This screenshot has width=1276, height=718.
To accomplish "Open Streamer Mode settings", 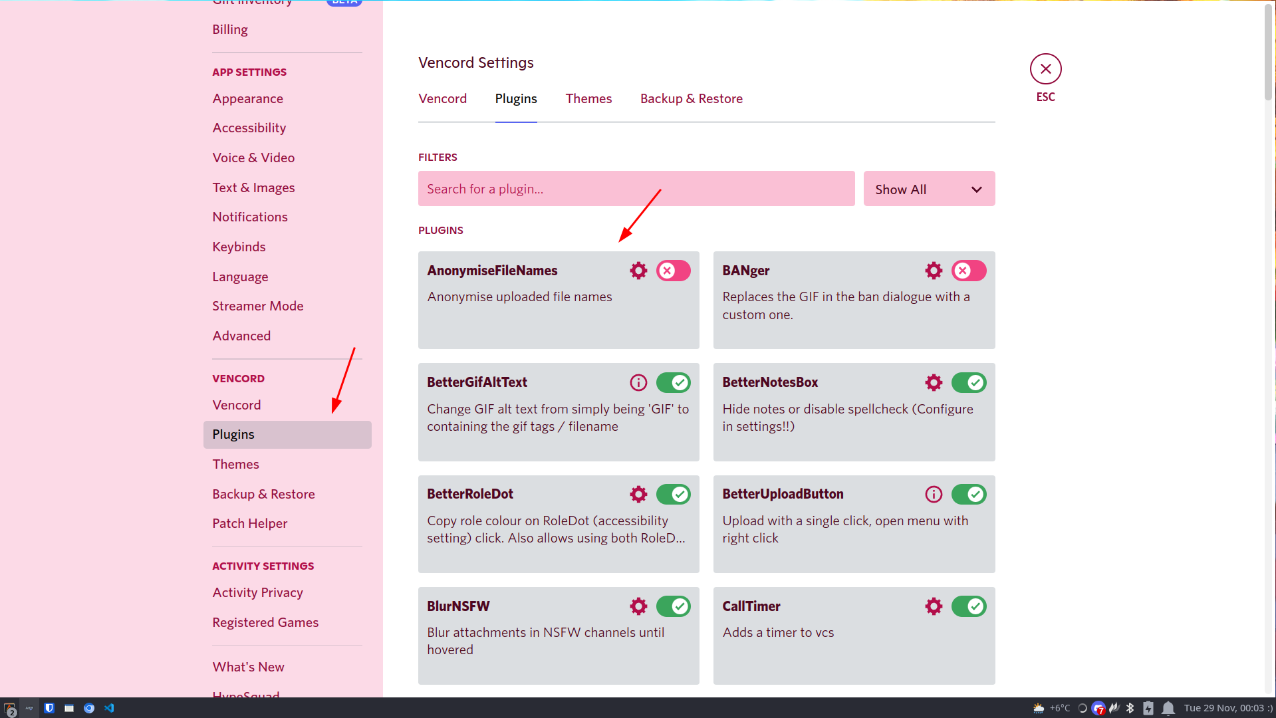I will pos(287,306).
